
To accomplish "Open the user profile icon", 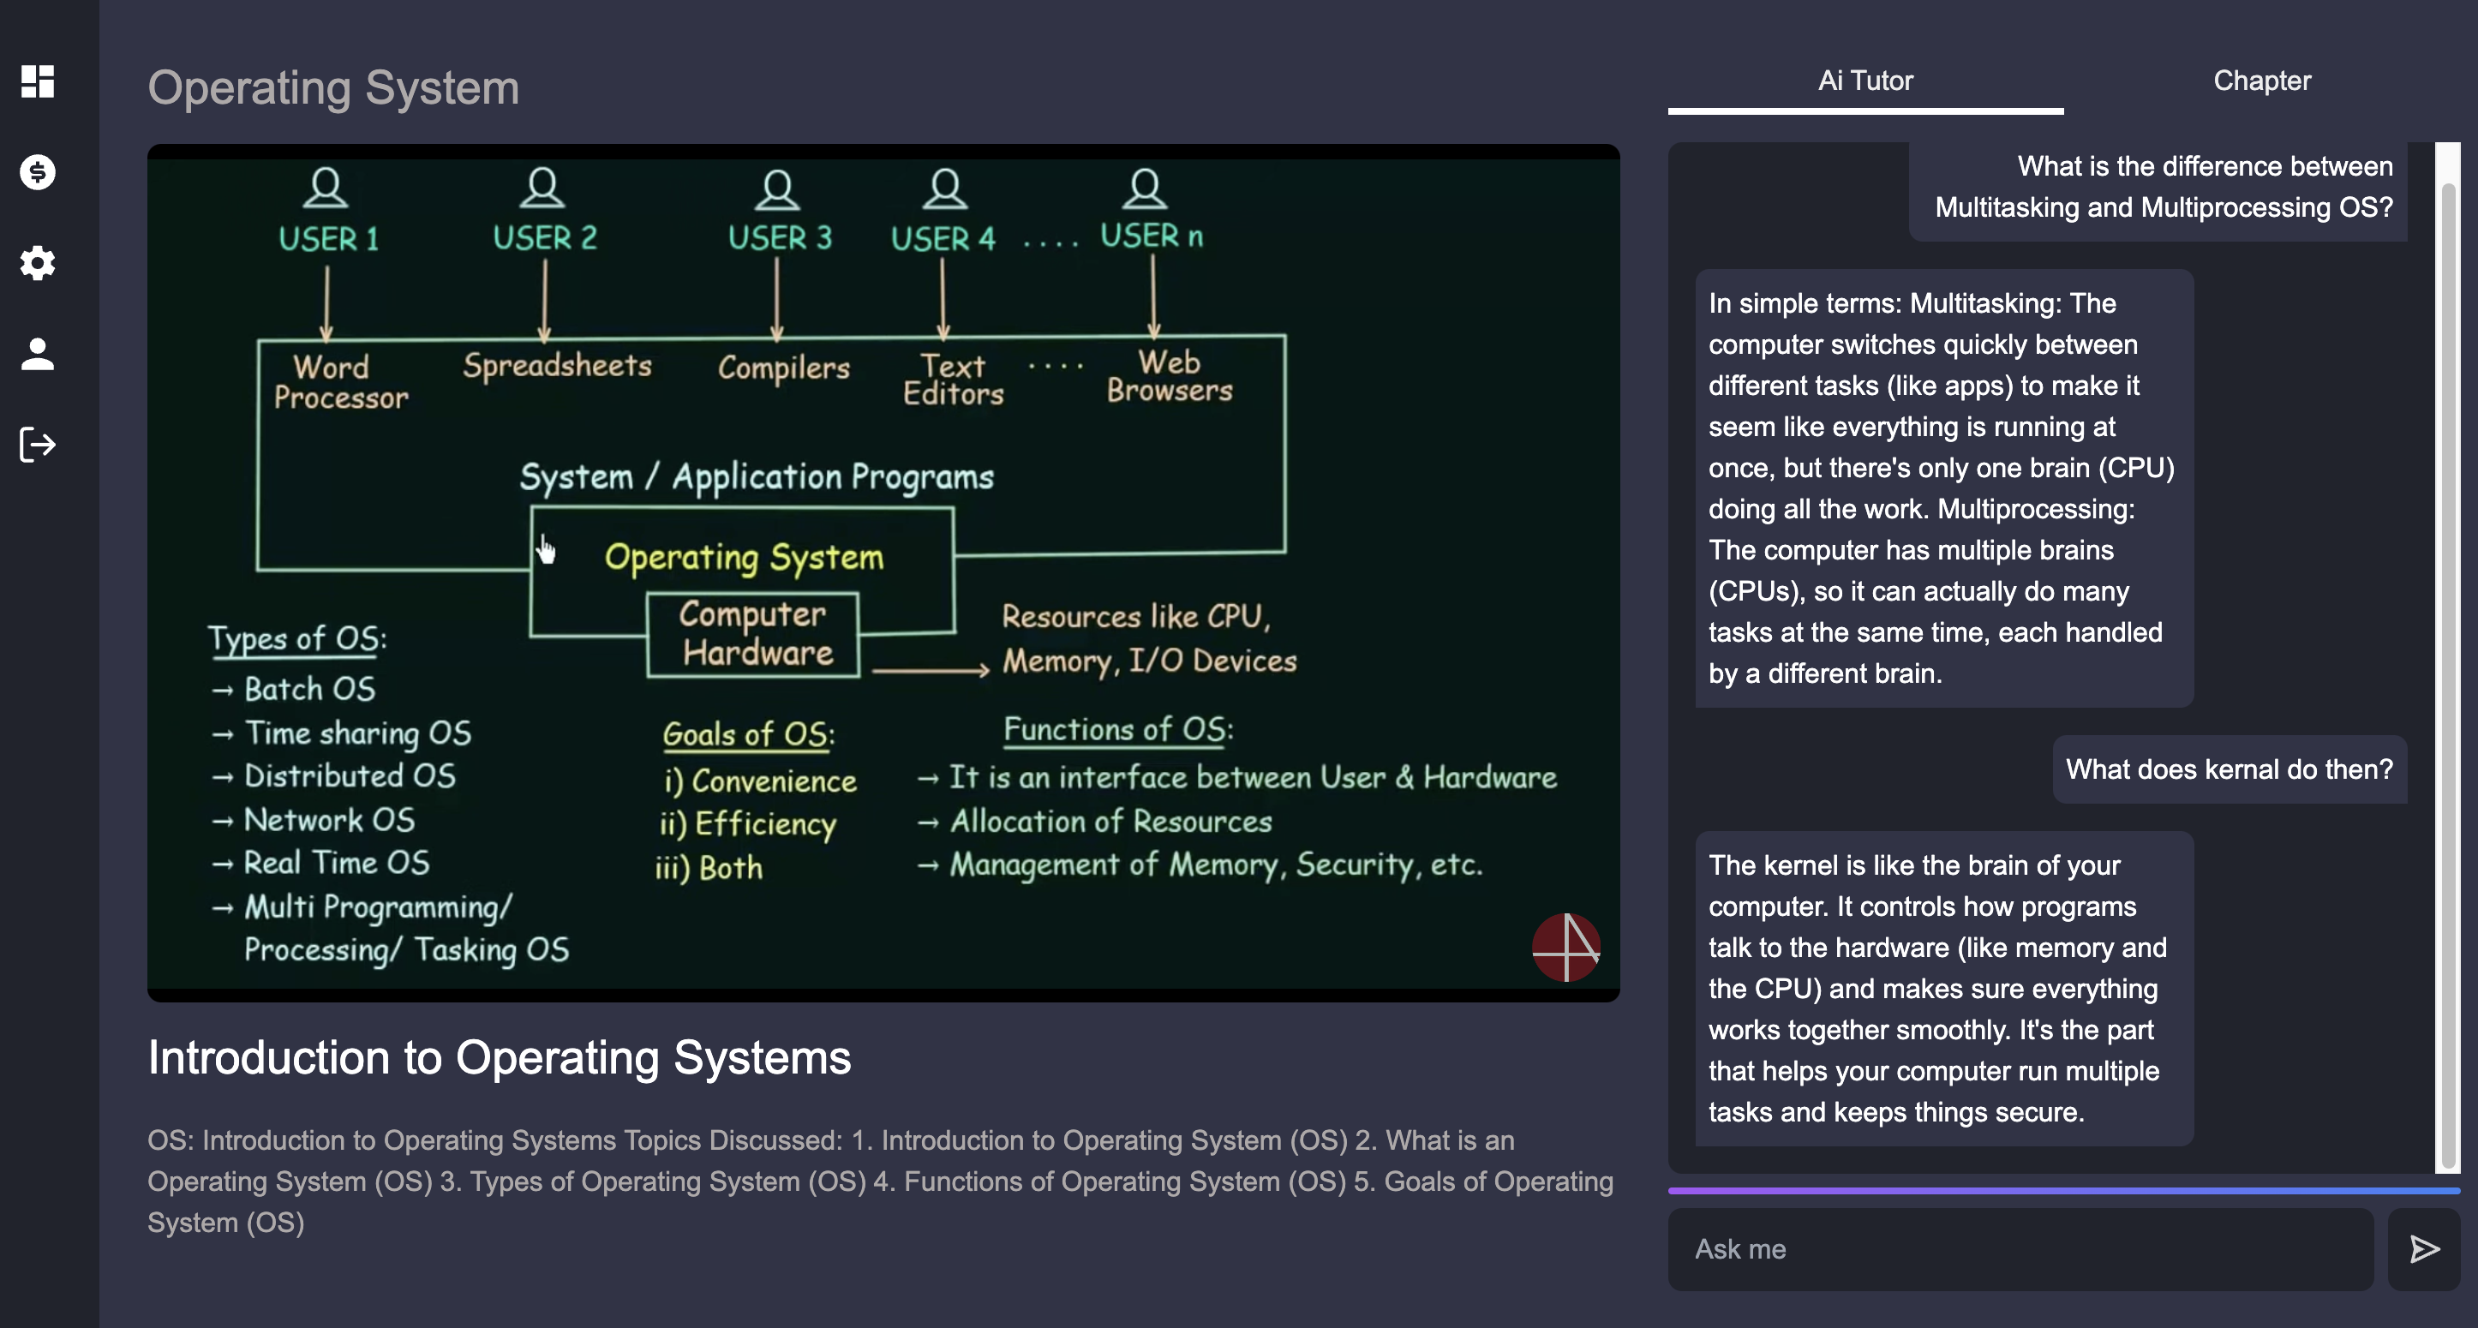I will [38, 353].
